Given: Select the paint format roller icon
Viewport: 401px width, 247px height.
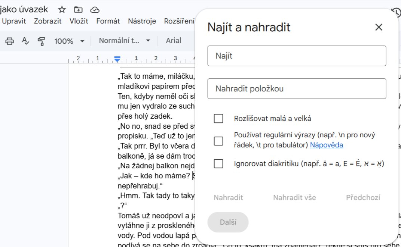Looking at the screenshot, I should click(x=42, y=41).
